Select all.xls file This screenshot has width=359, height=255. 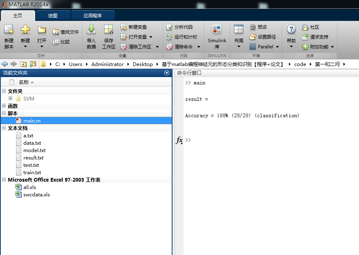coord(30,187)
